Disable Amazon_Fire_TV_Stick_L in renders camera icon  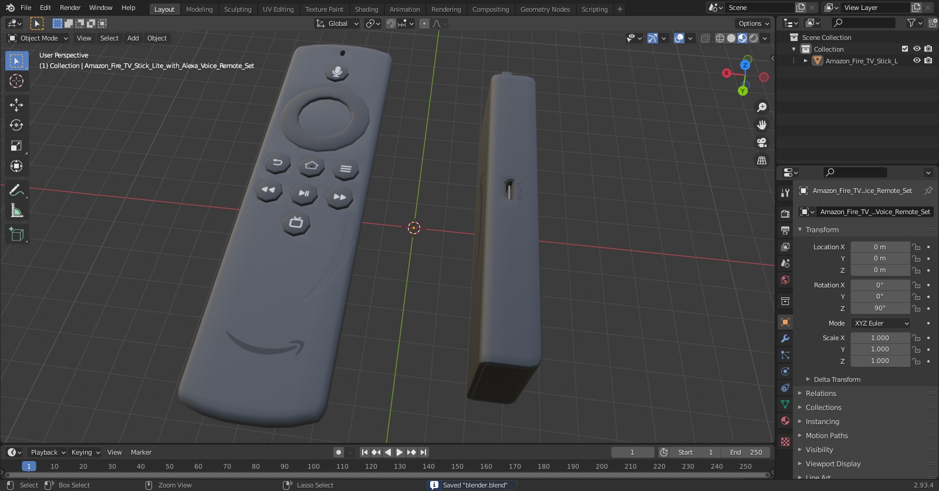point(928,60)
